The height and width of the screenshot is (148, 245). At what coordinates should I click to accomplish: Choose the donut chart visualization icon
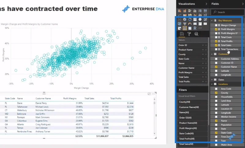190,20
